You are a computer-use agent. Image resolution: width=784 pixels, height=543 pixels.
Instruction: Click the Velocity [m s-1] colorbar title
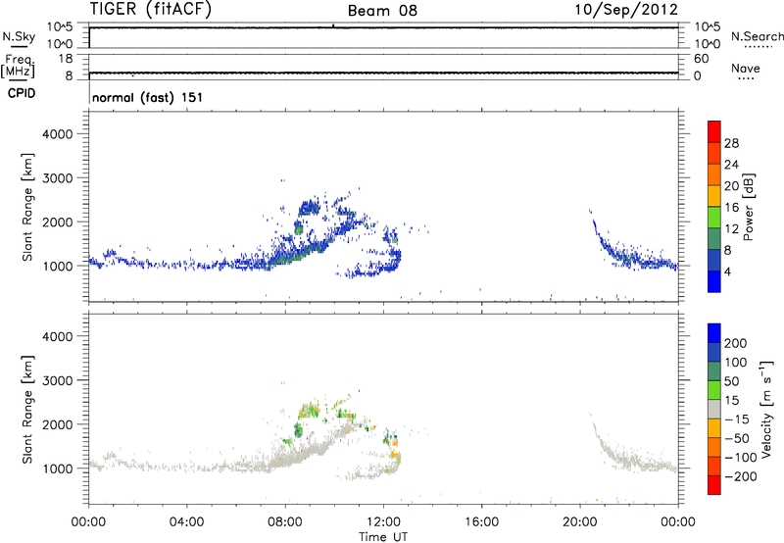click(x=767, y=410)
